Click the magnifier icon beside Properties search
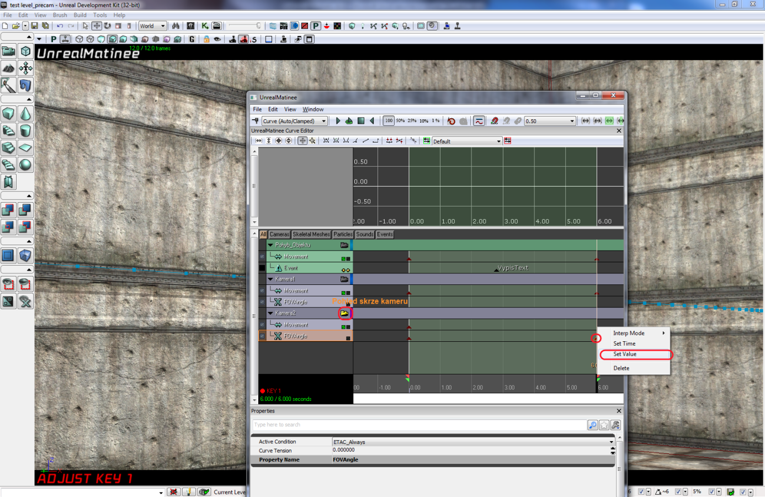This screenshot has width=765, height=497. [592, 425]
